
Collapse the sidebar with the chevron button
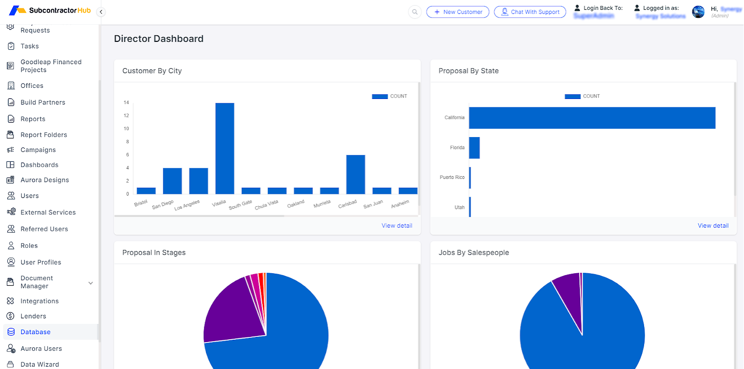101,12
